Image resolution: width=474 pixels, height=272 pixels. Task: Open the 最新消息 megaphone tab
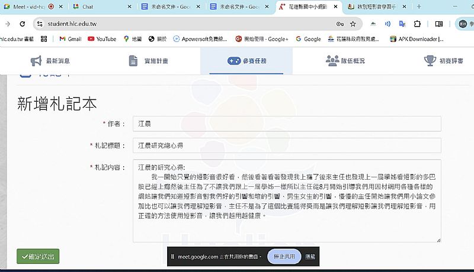pos(50,61)
